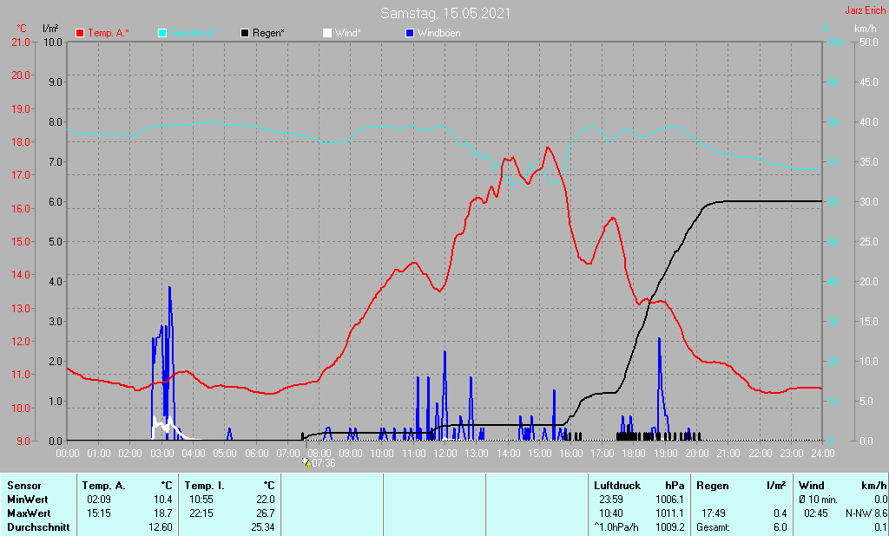889x536 pixels.
Task: Click the 18:00 mark on time axis
Action: (x=634, y=452)
